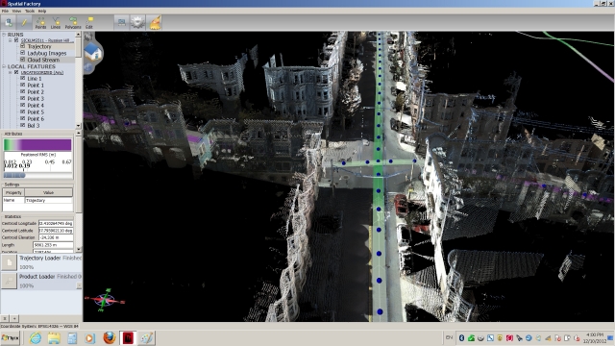Image resolution: width=615 pixels, height=346 pixels.
Task: Uncheck the Point 1 feature checkbox
Action: pos(23,86)
